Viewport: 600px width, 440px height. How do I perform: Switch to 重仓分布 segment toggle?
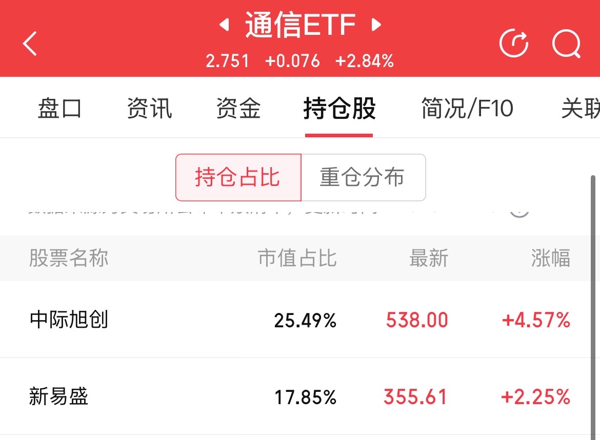click(363, 178)
